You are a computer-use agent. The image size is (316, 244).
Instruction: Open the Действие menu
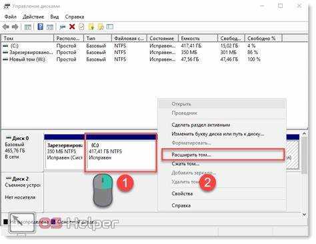33,17
